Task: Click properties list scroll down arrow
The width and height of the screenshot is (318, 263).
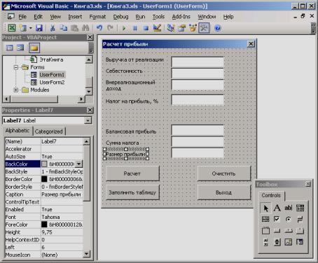Action: pyautogui.click(x=87, y=254)
